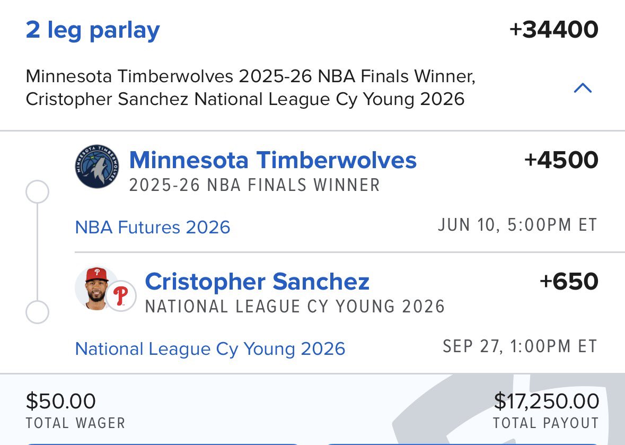Click the parlay summary description text
This screenshot has height=445, width=625.
click(x=250, y=88)
